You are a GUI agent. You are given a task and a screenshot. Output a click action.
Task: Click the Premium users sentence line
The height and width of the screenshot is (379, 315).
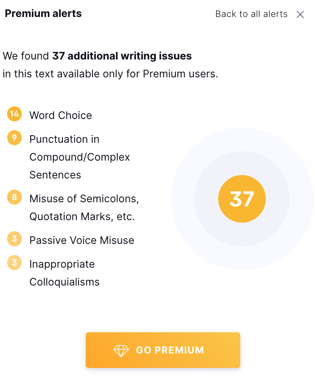click(110, 74)
